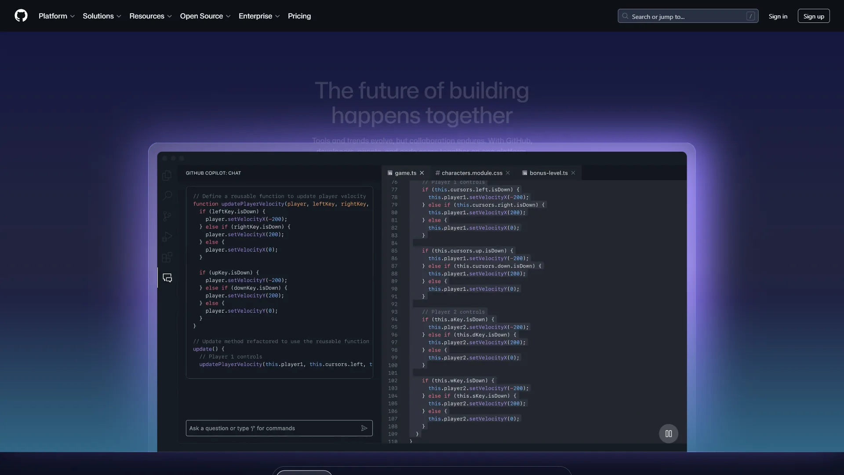Image resolution: width=844 pixels, height=475 pixels.
Task: Click line number 85 in the editor
Action: click(x=394, y=251)
